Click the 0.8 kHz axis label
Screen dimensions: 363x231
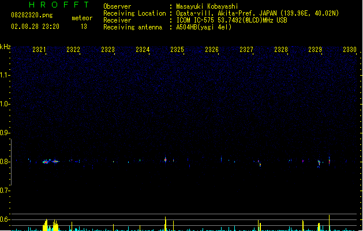pyautogui.click(x=5, y=162)
